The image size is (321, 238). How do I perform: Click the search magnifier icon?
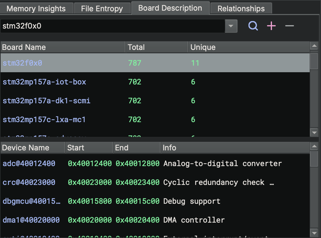pyautogui.click(x=253, y=26)
